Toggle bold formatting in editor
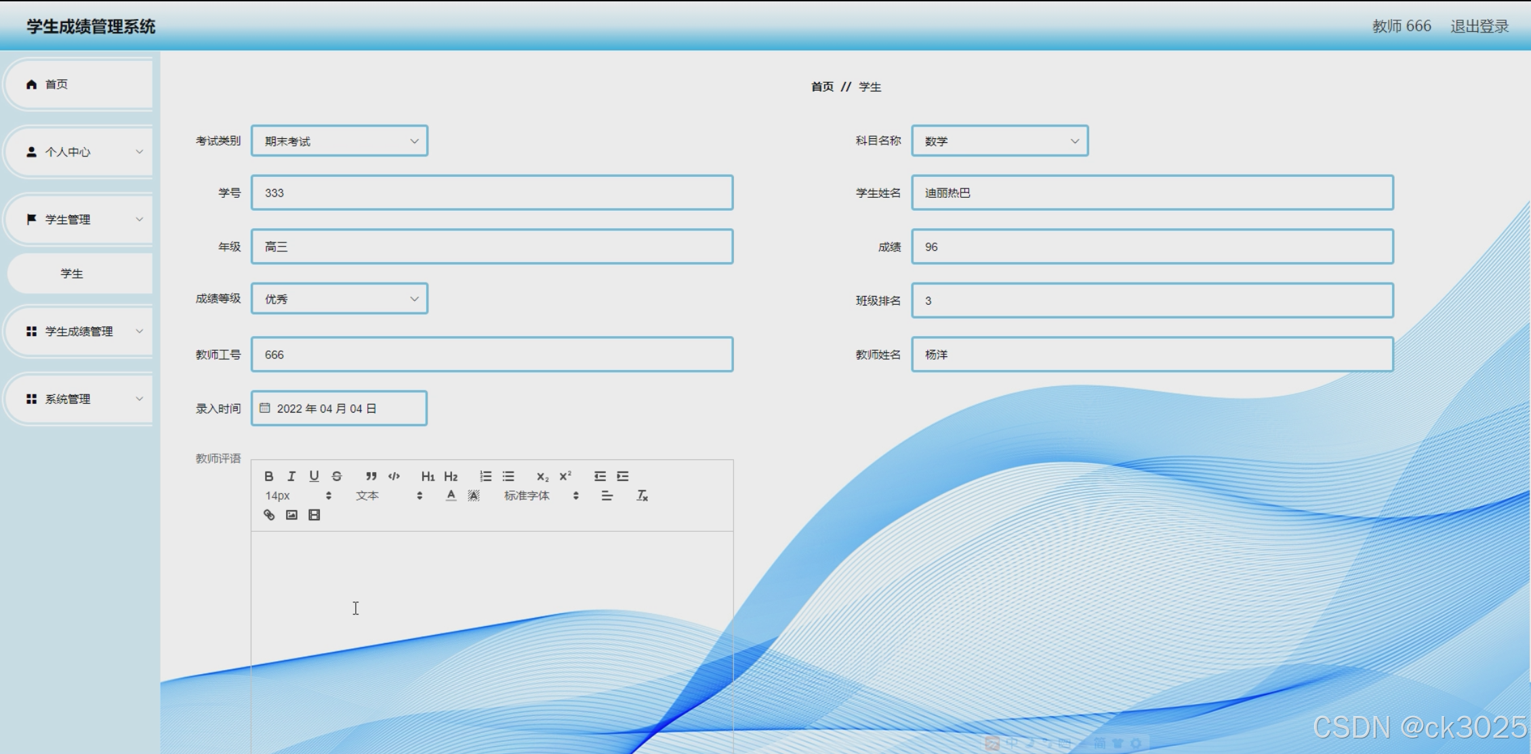Viewport: 1531px width, 754px height. coord(269,476)
